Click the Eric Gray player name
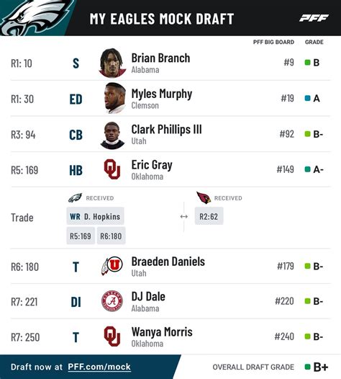The image size is (341, 379). 152,165
